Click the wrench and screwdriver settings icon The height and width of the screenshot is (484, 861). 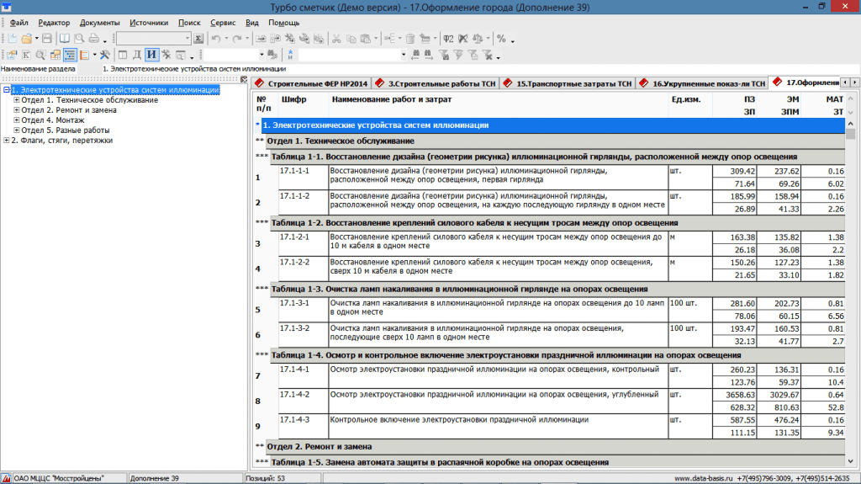click(105, 55)
